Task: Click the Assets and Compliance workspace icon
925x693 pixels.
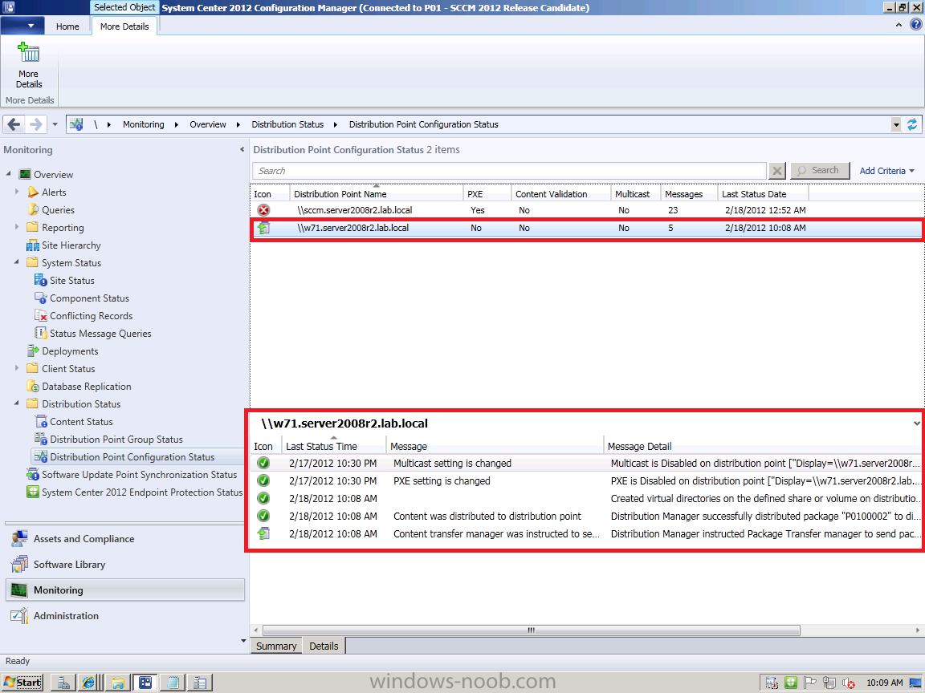Action: coord(19,539)
